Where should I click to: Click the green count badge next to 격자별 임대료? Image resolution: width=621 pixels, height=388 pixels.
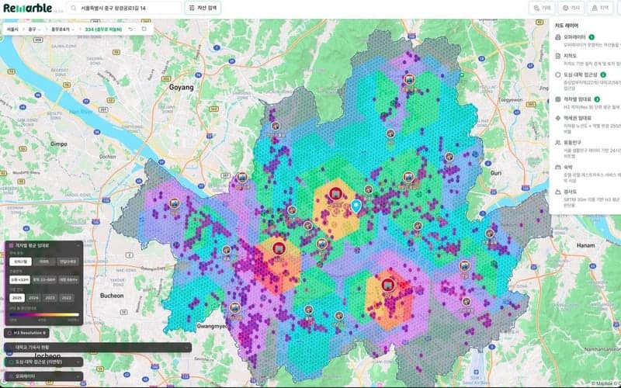[x=597, y=99]
